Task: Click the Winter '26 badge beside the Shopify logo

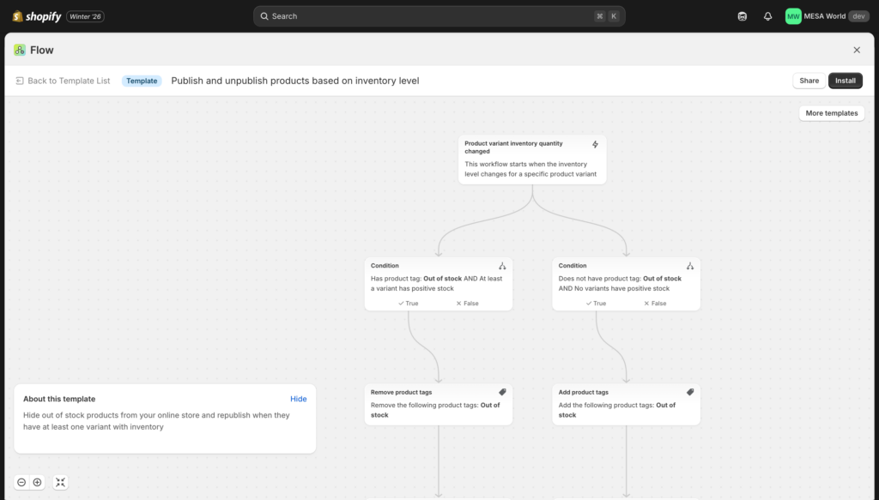Action: 85,15
